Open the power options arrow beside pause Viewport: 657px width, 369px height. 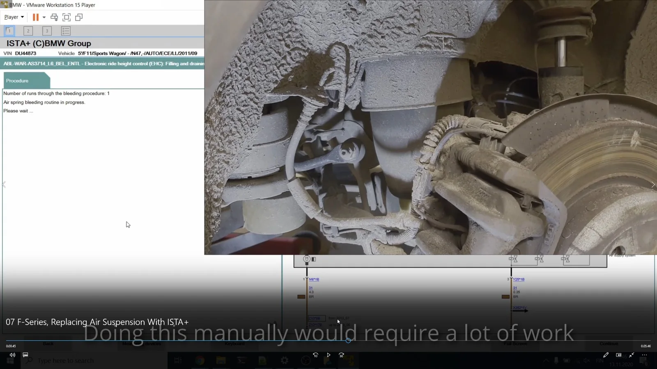tap(44, 17)
